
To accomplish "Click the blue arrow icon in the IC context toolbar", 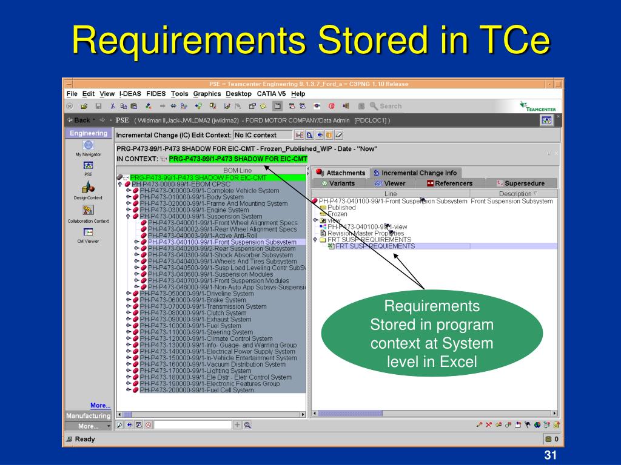I will tap(319, 135).
